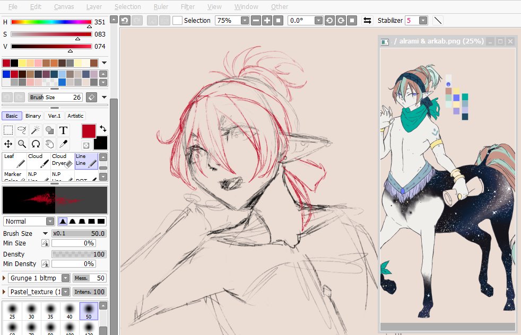Choose brush size preset 40
This screenshot has width=521, height=335.
70,311
